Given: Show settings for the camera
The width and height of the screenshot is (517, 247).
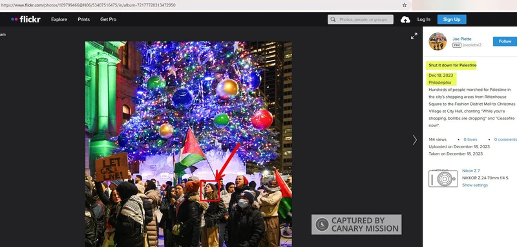Looking at the screenshot, I should point(475,185).
